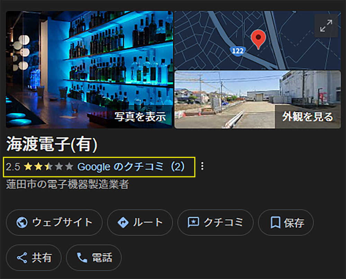Call the business with 電話 button
This screenshot has height=279, width=346.
[94, 258]
